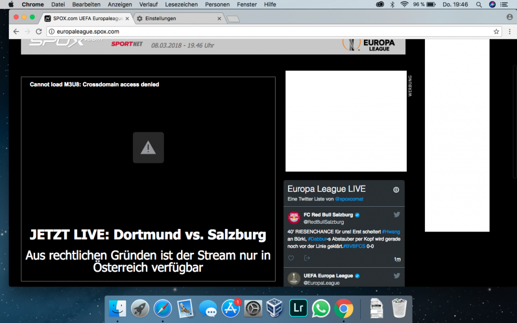
Task: Open WhatsApp from the Dock
Action: point(321,309)
